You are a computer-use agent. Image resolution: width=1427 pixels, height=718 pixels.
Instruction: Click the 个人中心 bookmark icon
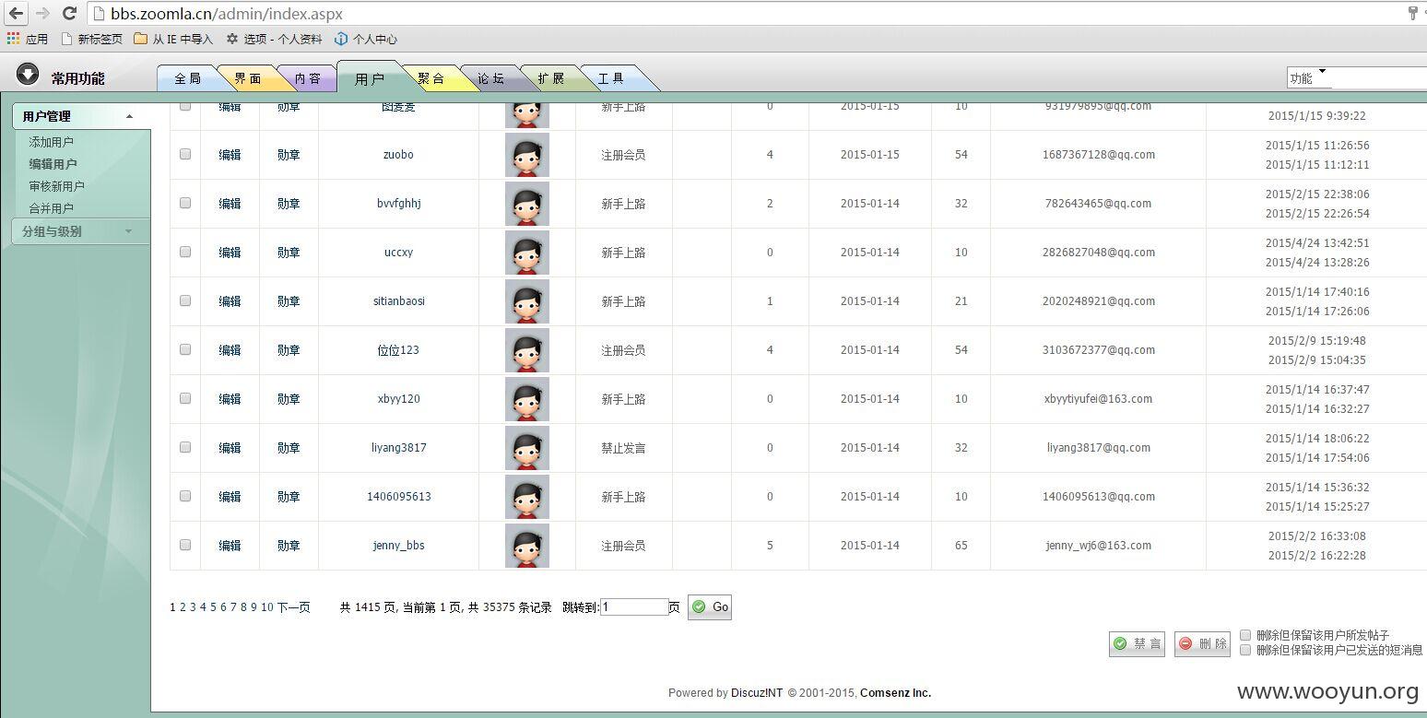[341, 39]
